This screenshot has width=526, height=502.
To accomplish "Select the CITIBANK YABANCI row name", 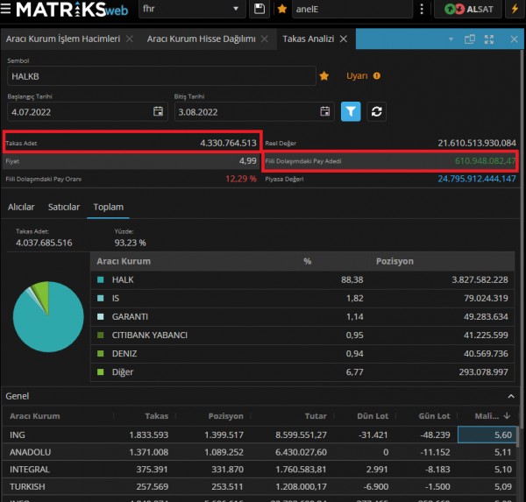I will 150,335.
